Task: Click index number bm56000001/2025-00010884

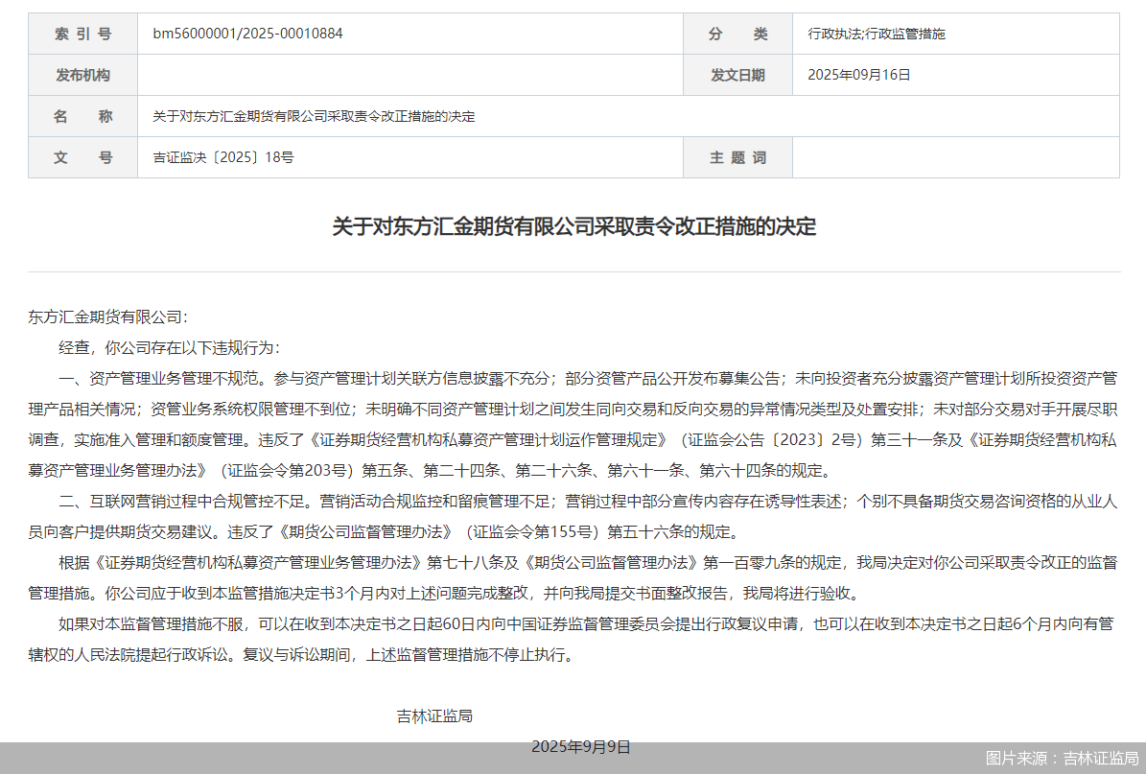Action: [x=247, y=34]
